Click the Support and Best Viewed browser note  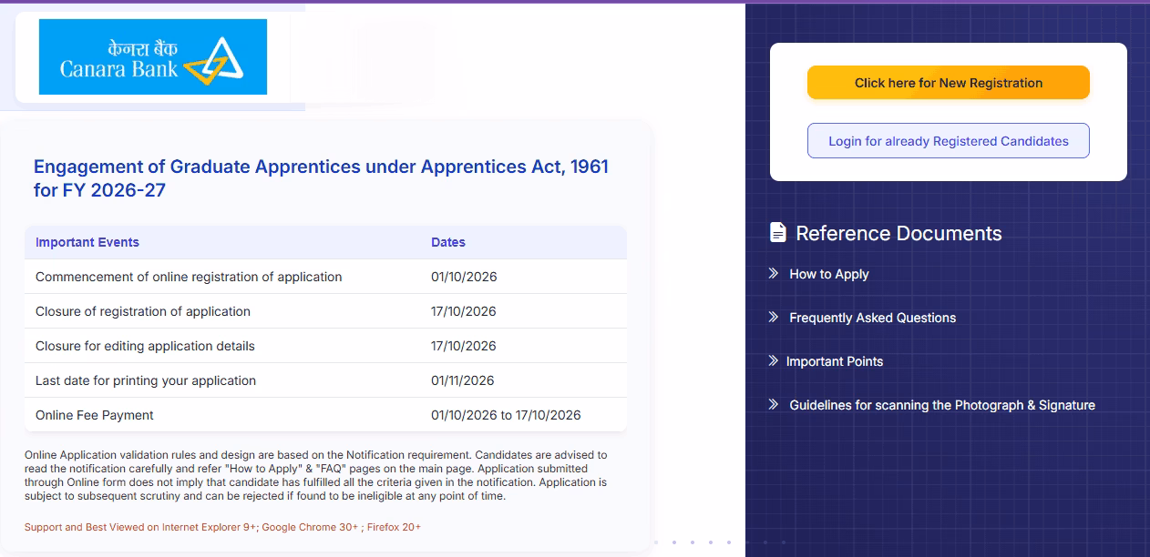[222, 527]
